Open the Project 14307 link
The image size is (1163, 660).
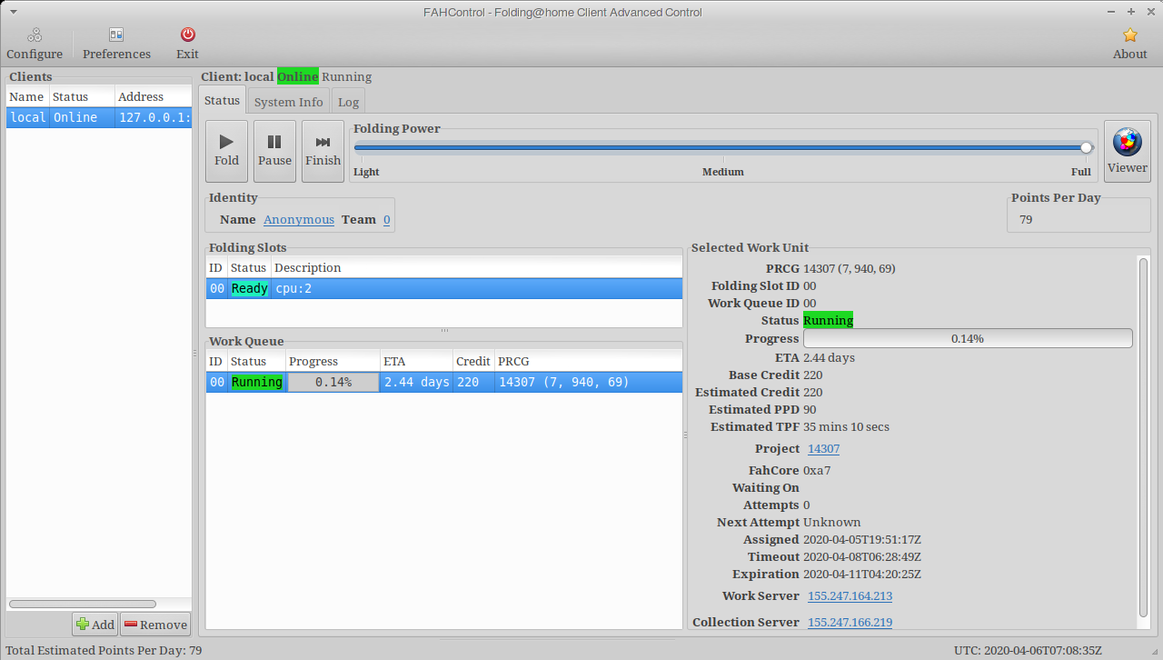[823, 448]
